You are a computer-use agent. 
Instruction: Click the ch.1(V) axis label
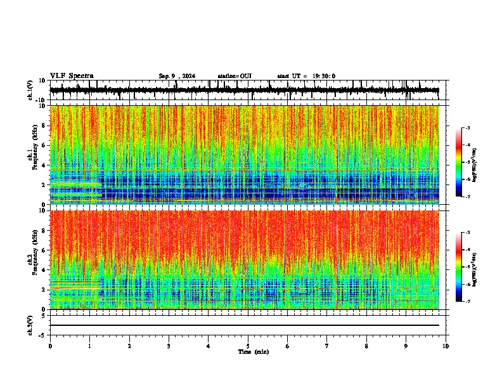(30, 90)
